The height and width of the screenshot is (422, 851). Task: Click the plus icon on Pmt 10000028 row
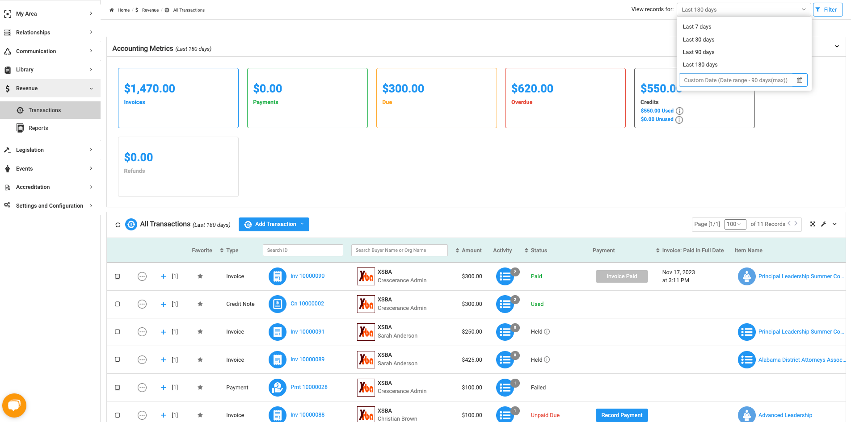point(163,388)
